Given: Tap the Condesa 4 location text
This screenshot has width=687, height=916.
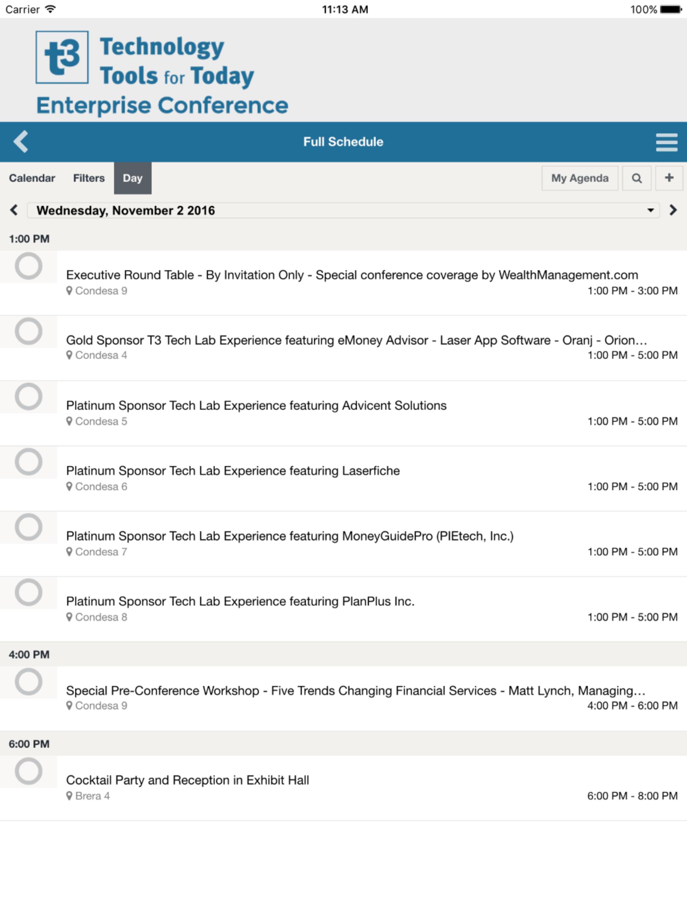Looking at the screenshot, I should (101, 355).
